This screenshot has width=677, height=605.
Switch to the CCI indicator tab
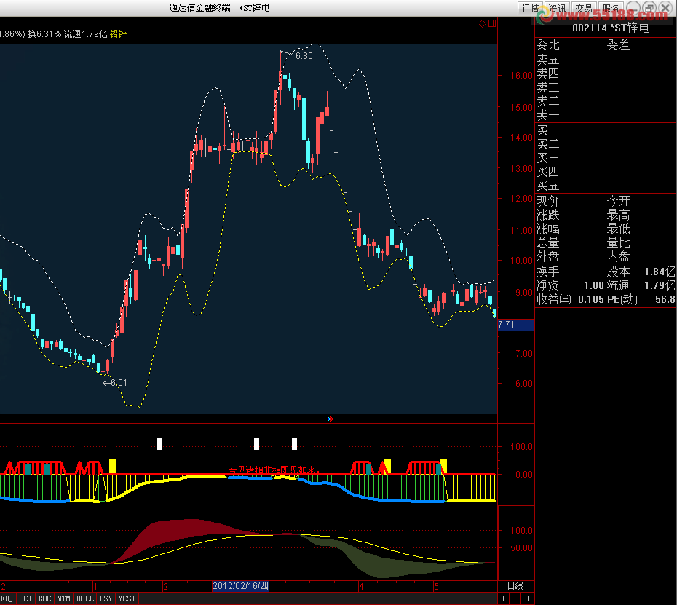point(25,598)
